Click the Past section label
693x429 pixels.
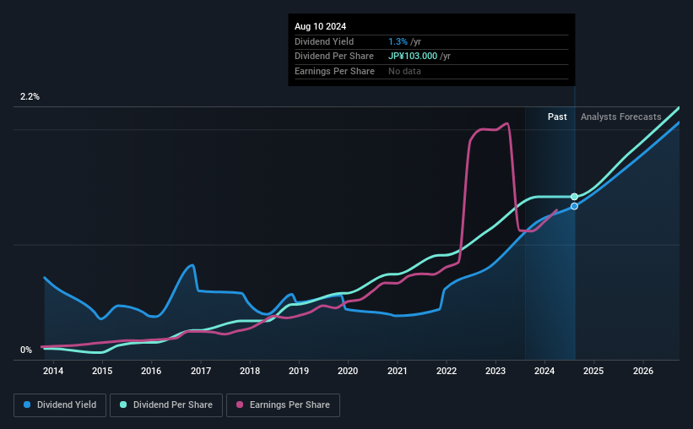(x=557, y=117)
